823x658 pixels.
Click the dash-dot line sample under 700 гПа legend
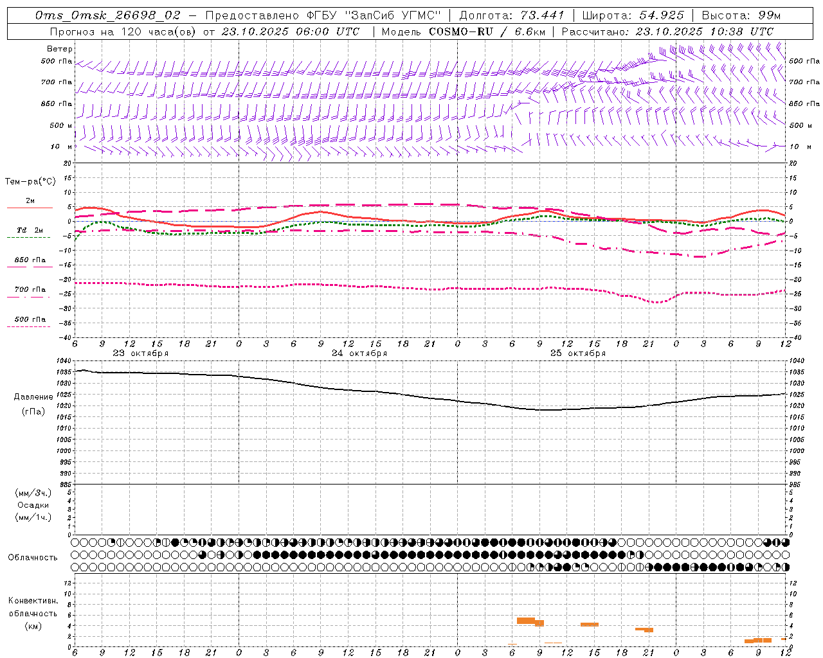point(28,296)
